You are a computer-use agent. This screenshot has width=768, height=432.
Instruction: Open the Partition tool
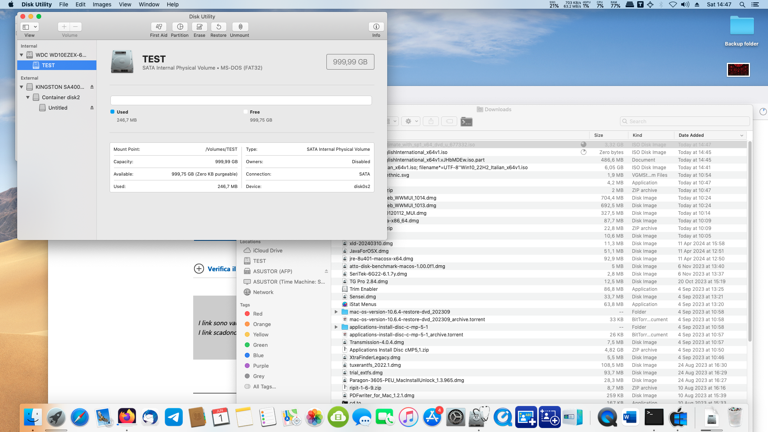(180, 27)
